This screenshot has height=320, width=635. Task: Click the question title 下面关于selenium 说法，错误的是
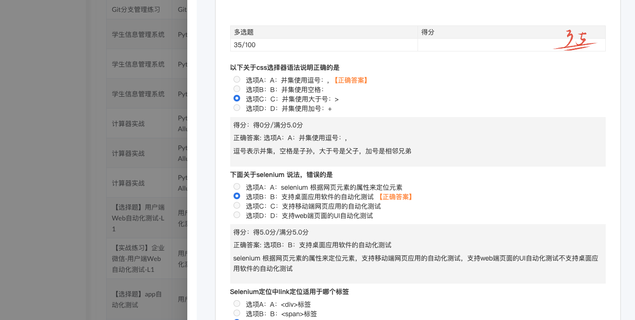281,175
